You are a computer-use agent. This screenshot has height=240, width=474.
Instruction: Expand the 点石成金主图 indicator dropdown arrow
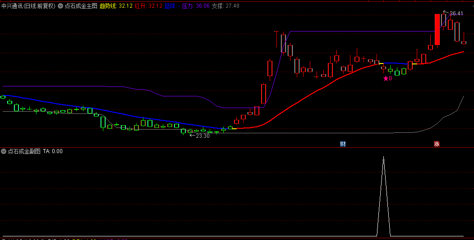(61, 6)
